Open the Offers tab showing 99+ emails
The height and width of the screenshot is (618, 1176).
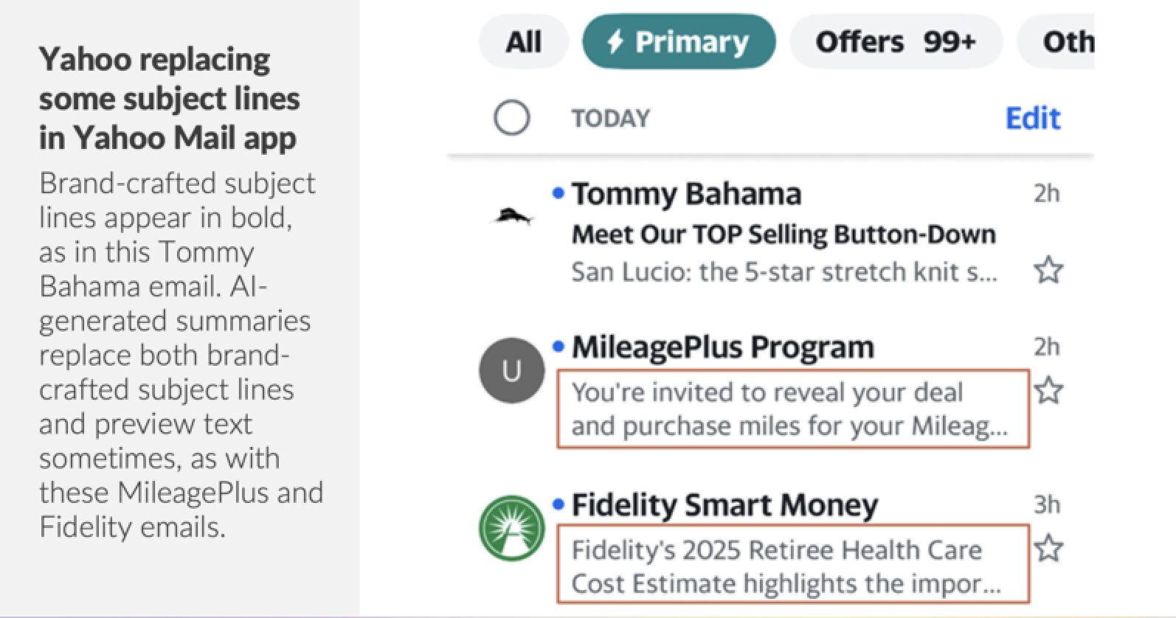pyautogui.click(x=896, y=42)
